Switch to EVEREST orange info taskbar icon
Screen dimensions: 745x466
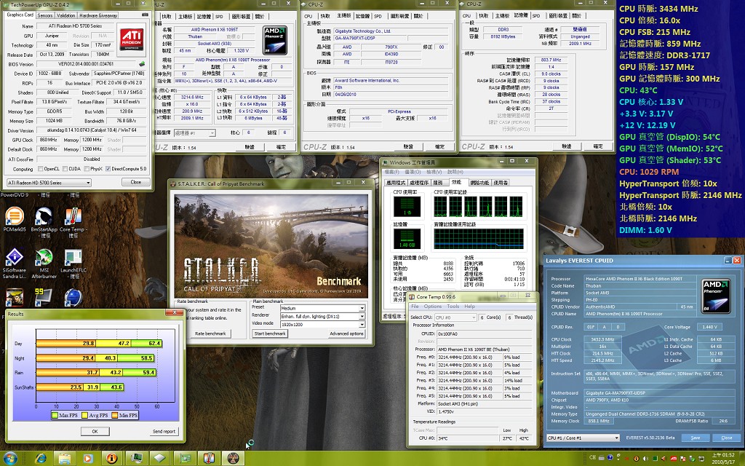(111, 459)
